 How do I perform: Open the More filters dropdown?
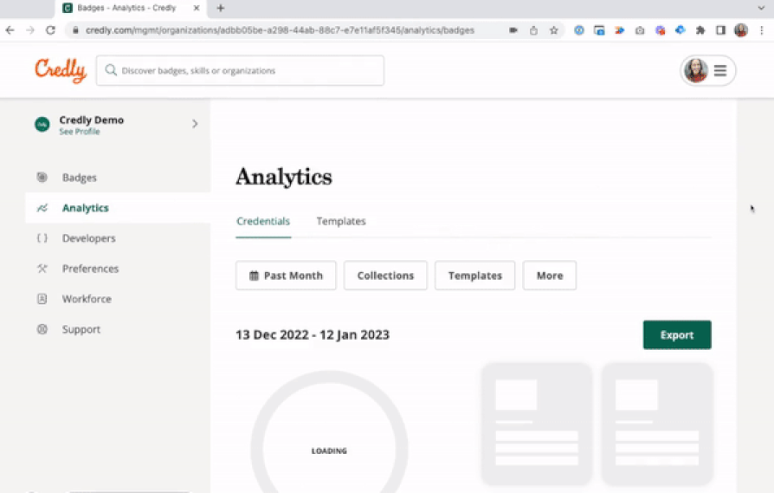pyautogui.click(x=549, y=276)
